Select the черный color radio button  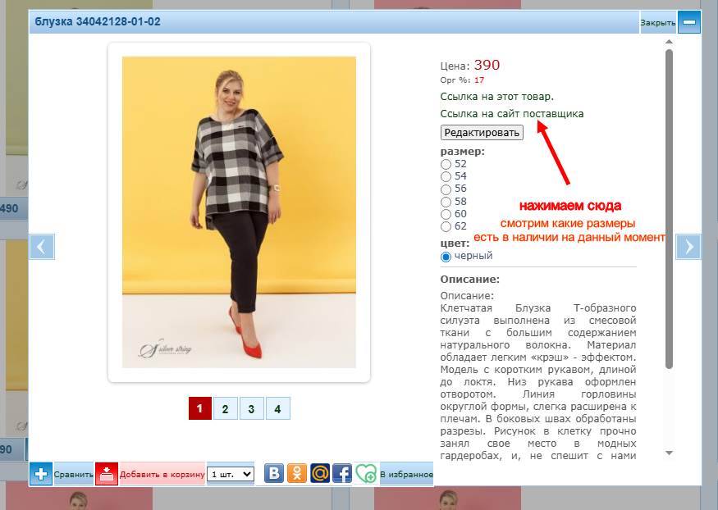click(446, 257)
